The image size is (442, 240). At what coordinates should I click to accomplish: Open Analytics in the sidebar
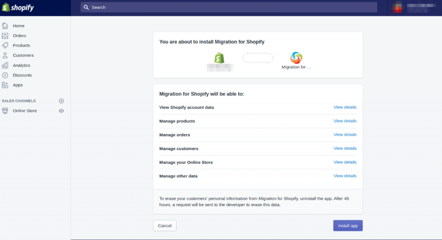click(22, 65)
